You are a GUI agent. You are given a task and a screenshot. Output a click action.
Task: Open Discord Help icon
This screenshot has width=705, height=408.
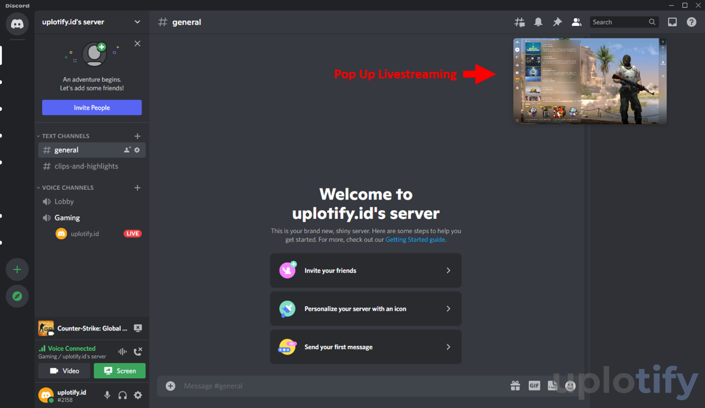(x=691, y=22)
